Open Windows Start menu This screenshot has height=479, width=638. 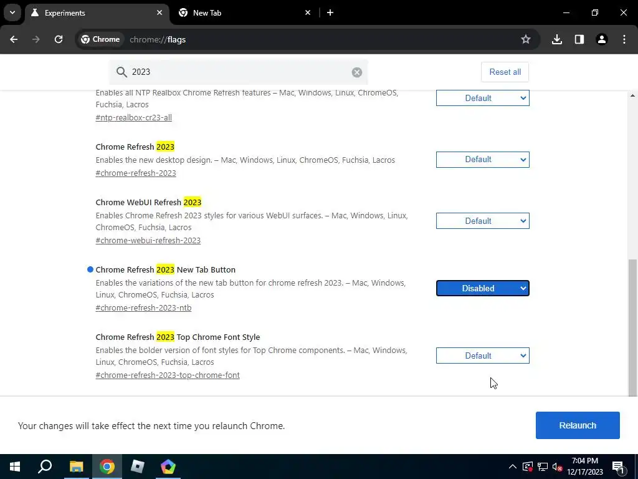coord(15,467)
